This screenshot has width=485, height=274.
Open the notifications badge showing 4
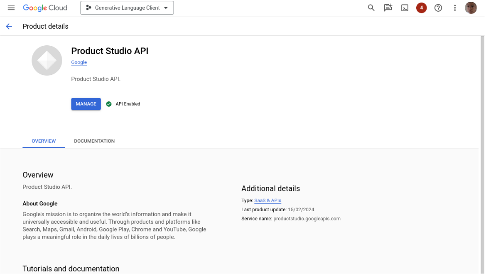pos(421,8)
